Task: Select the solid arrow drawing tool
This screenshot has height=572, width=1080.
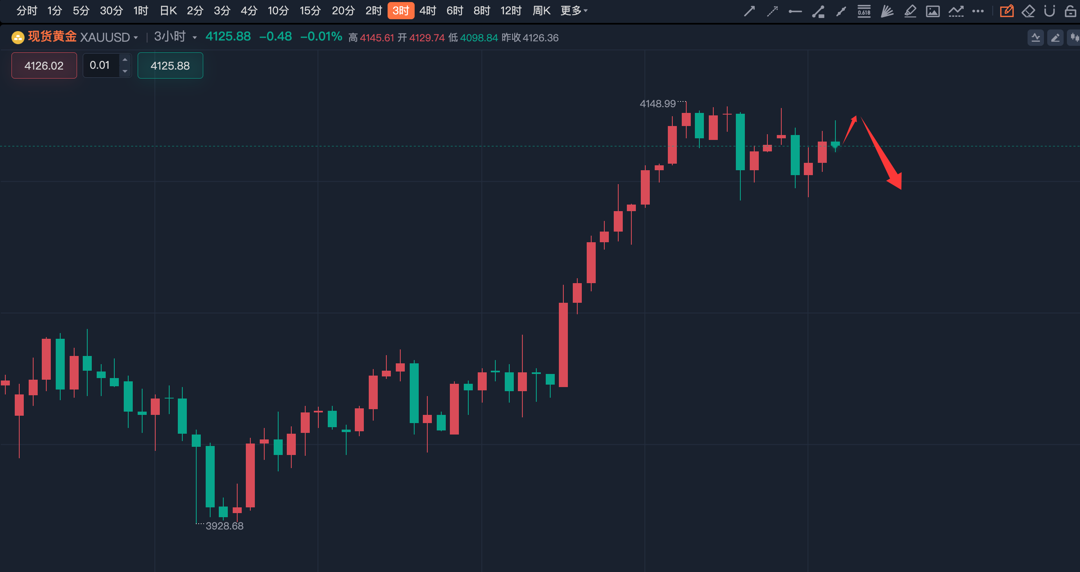Action: (749, 11)
